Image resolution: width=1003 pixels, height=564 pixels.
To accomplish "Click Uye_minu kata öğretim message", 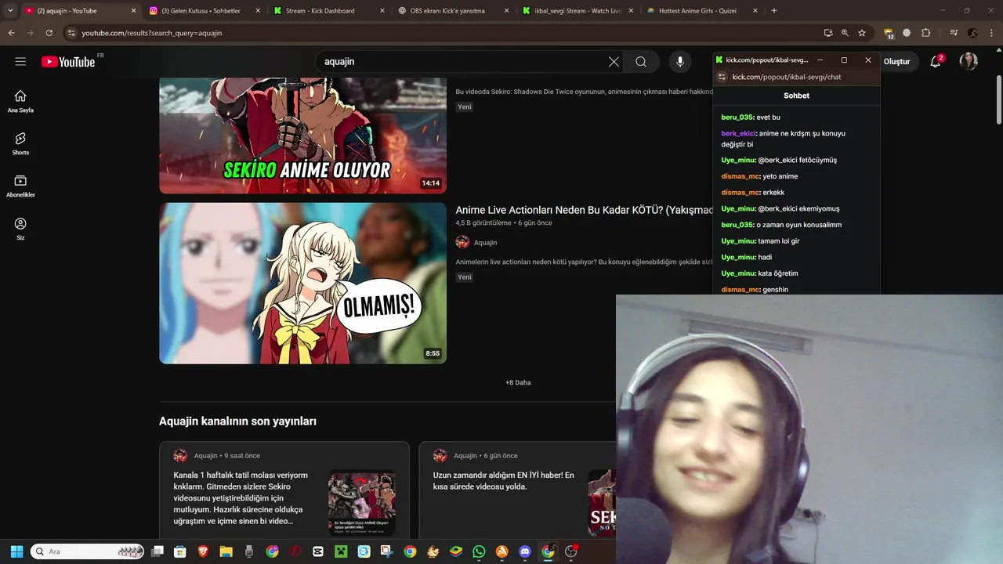I will pyautogui.click(x=759, y=273).
